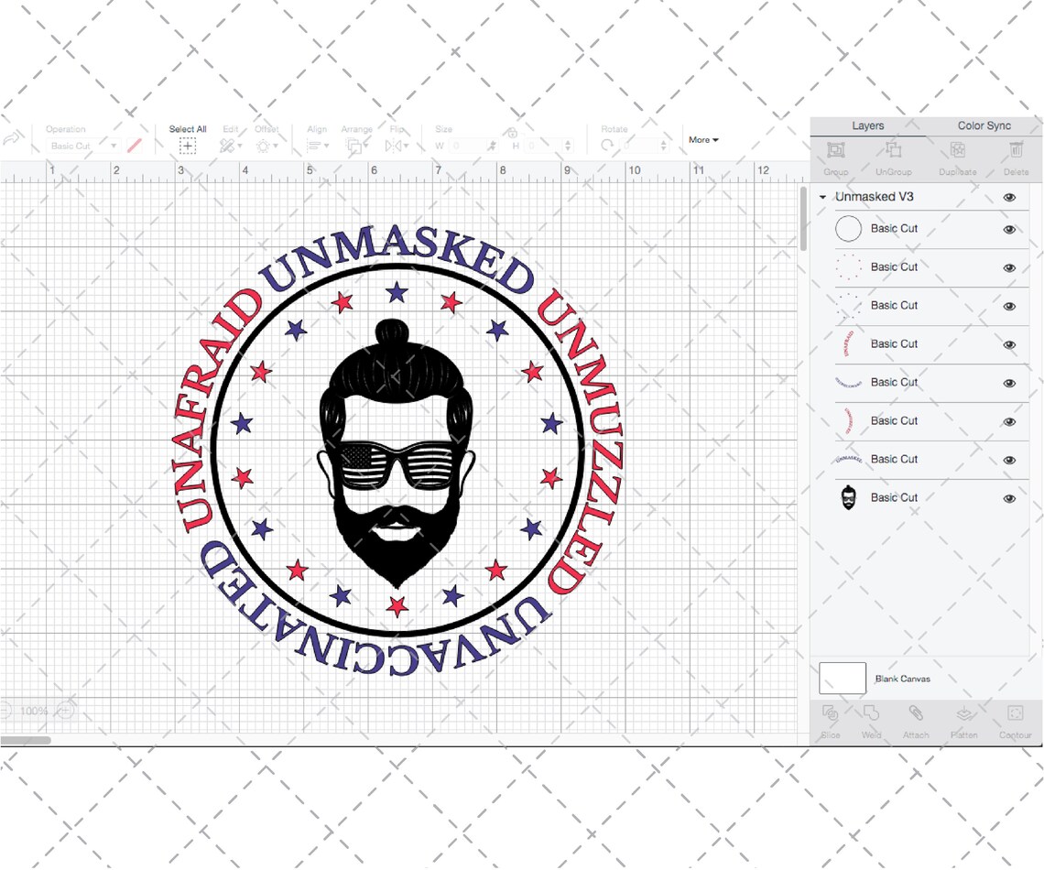Open the Arrange dropdown
The height and width of the screenshot is (870, 1044).
[357, 146]
